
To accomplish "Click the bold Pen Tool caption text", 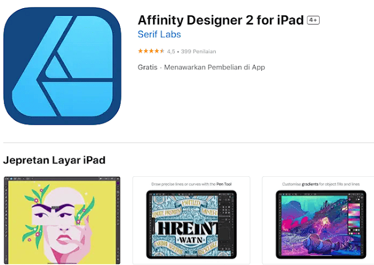I will click(224, 184).
